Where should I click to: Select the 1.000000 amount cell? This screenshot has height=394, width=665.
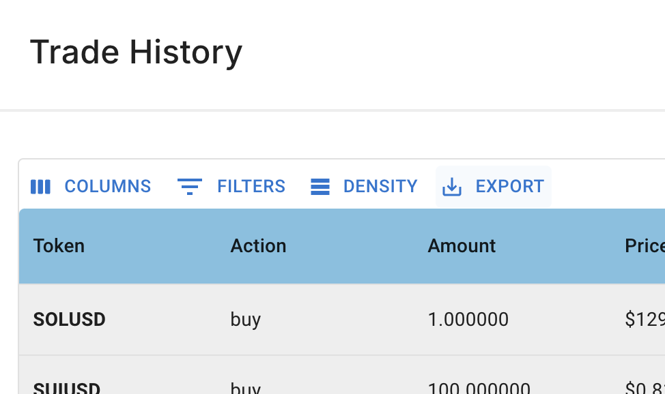468,320
